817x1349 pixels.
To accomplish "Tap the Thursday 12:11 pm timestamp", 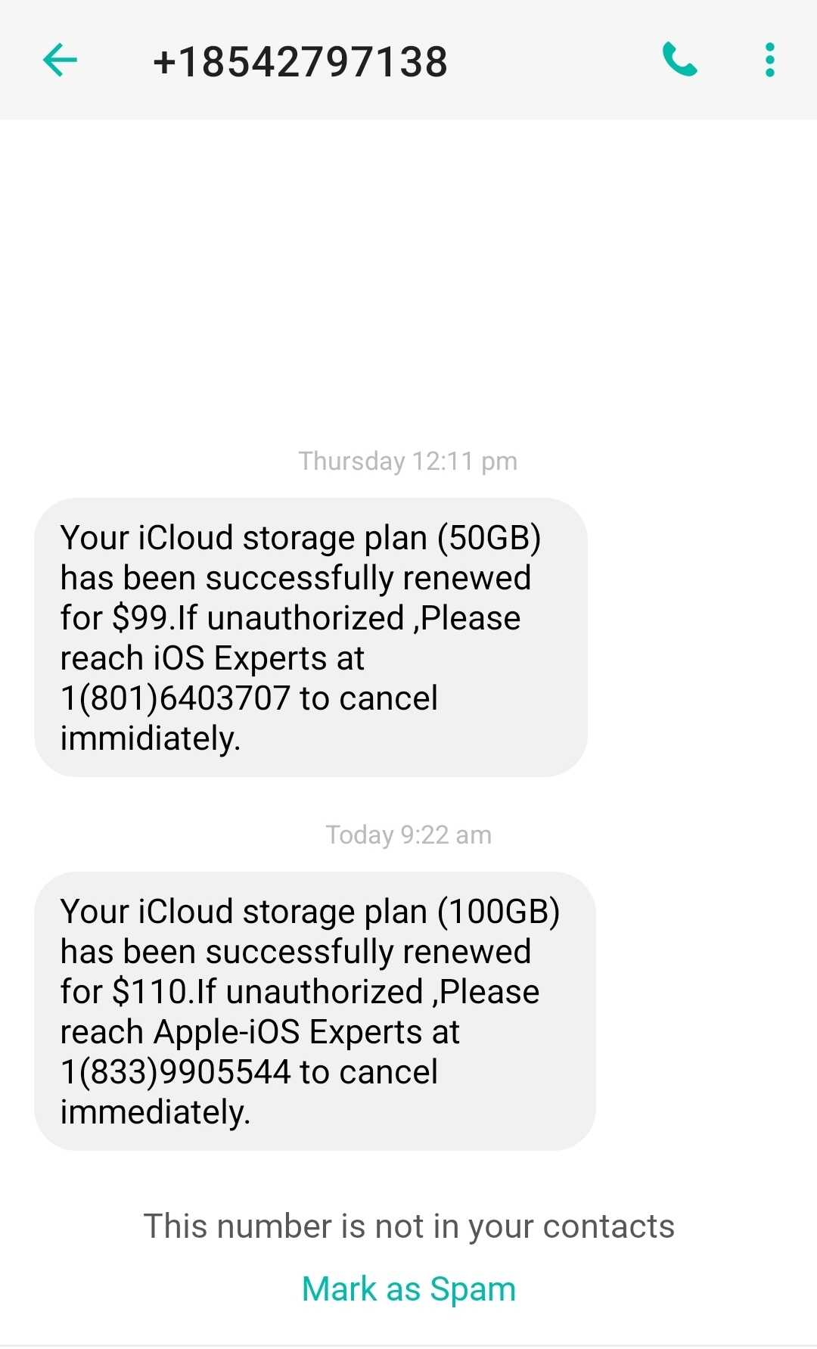I will [x=408, y=461].
